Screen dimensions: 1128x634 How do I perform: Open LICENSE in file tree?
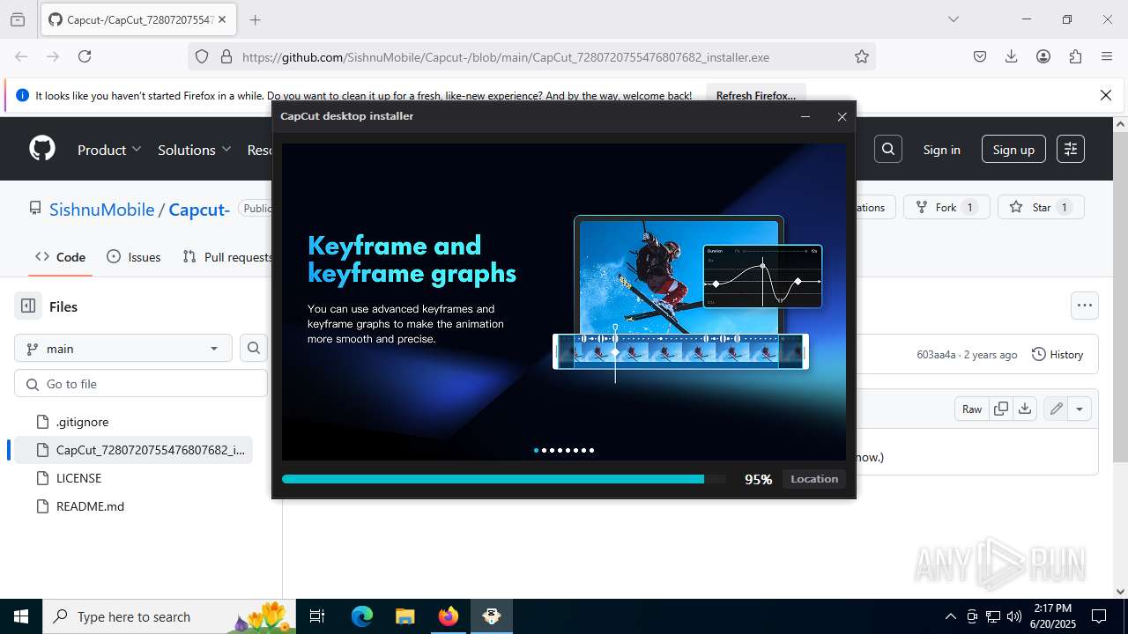pos(78,478)
